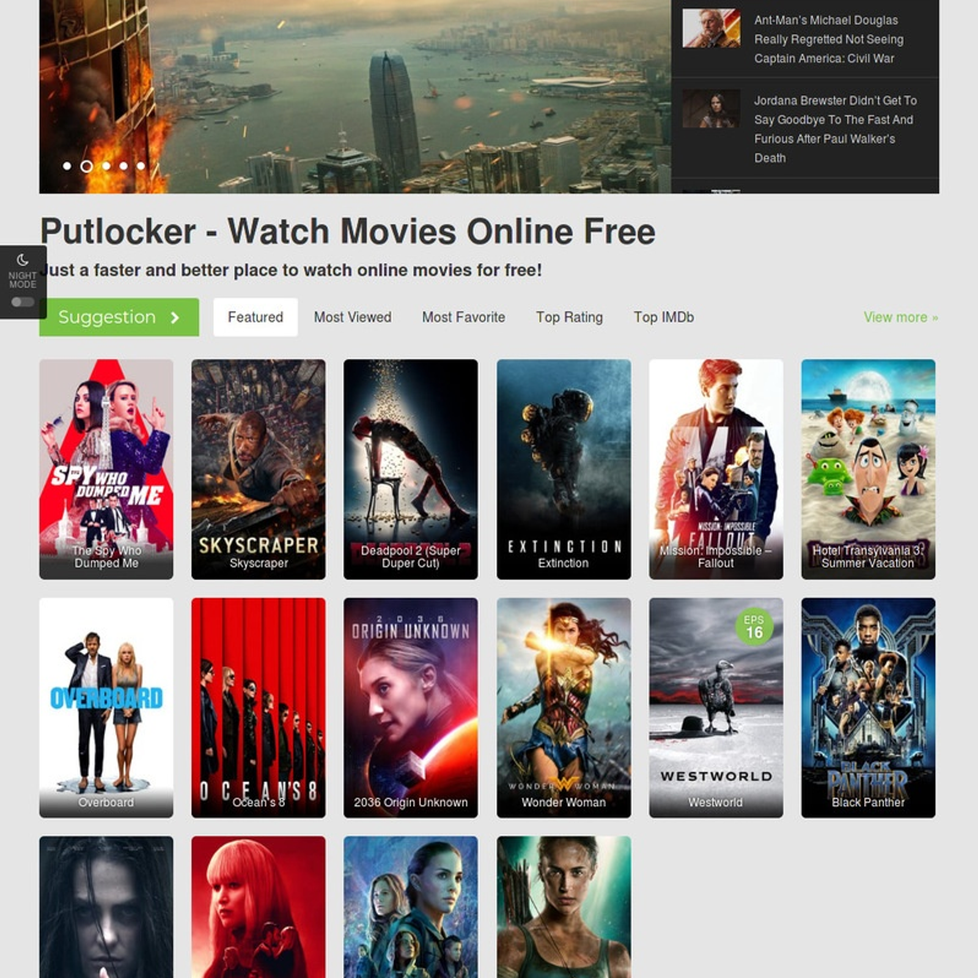Click the EPS 16 badge on Westworld
The height and width of the screenshot is (978, 978).
[754, 627]
